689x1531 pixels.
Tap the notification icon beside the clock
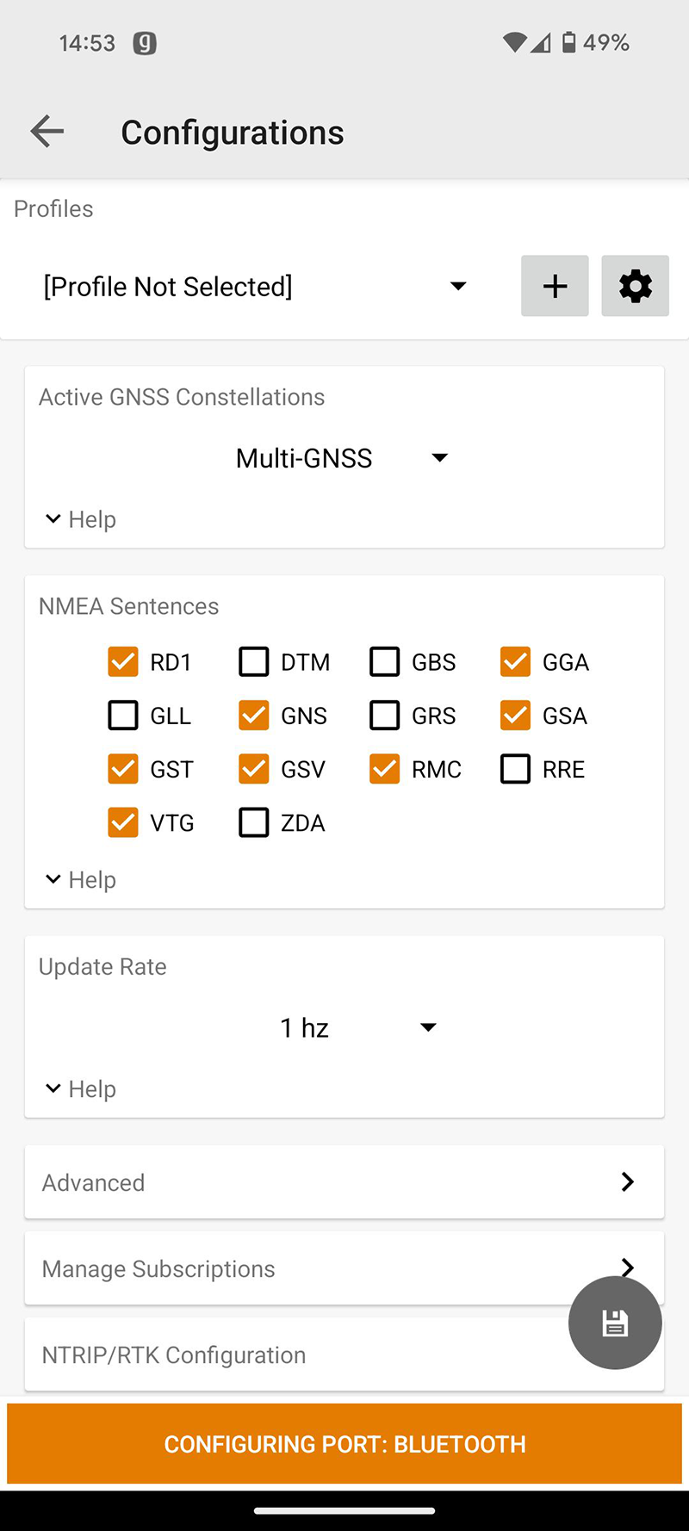[145, 43]
